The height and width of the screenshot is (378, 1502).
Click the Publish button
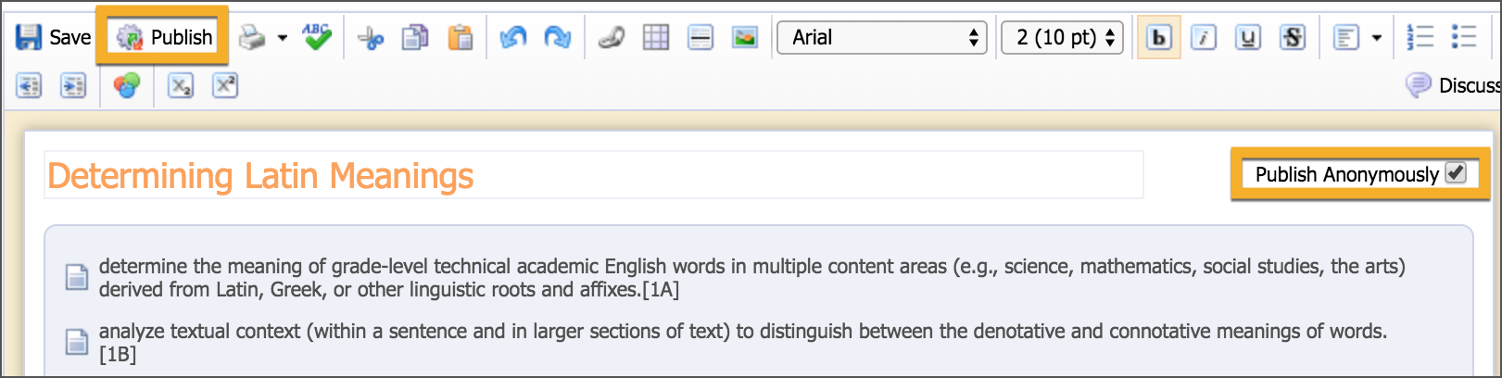[164, 37]
